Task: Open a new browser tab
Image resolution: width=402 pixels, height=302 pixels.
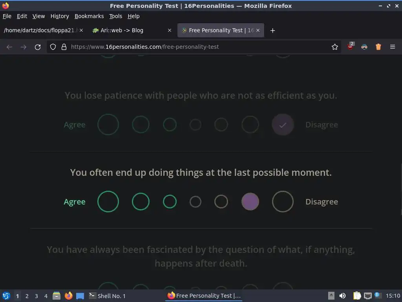Action: coord(273,31)
